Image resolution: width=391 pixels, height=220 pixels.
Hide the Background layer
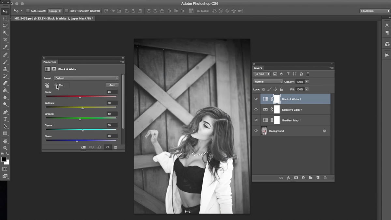(256, 131)
